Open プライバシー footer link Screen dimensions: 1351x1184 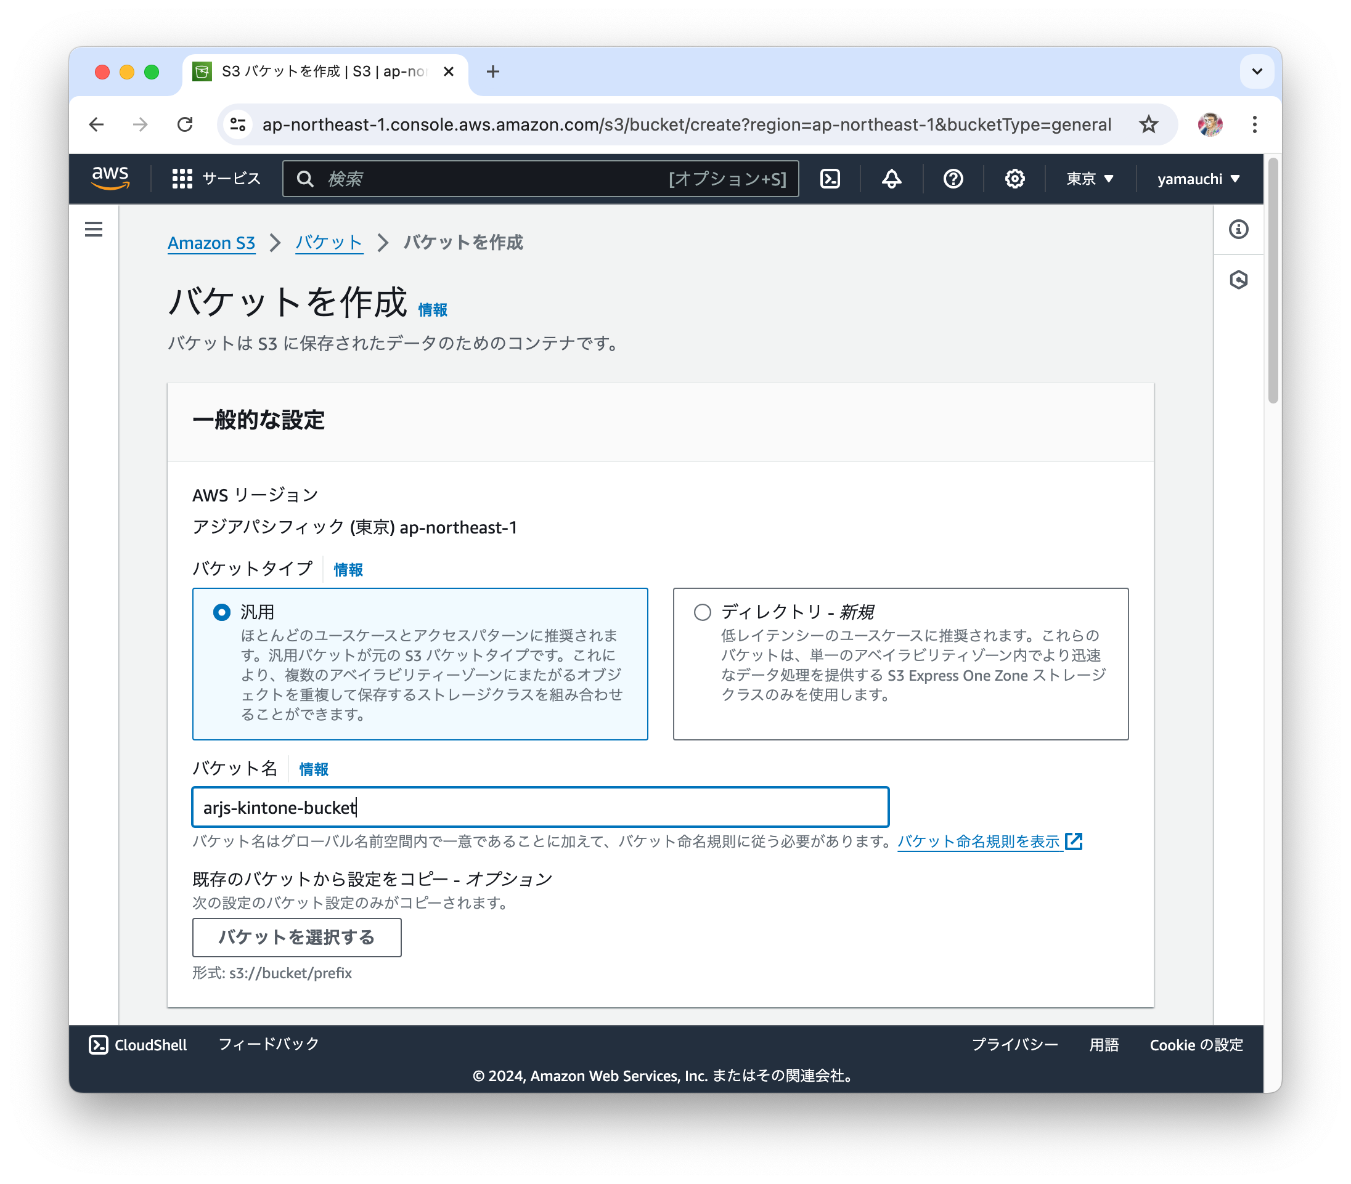[1014, 1045]
